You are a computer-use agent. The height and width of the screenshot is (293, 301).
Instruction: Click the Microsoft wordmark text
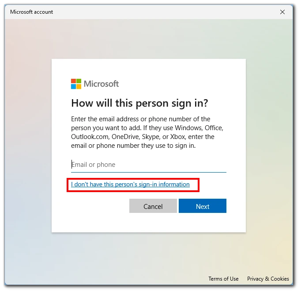tap(101, 84)
